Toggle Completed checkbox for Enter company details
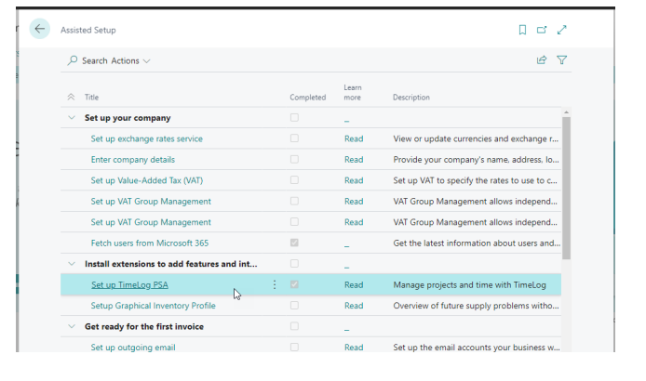Viewport: 646px width, 381px height. (x=294, y=159)
